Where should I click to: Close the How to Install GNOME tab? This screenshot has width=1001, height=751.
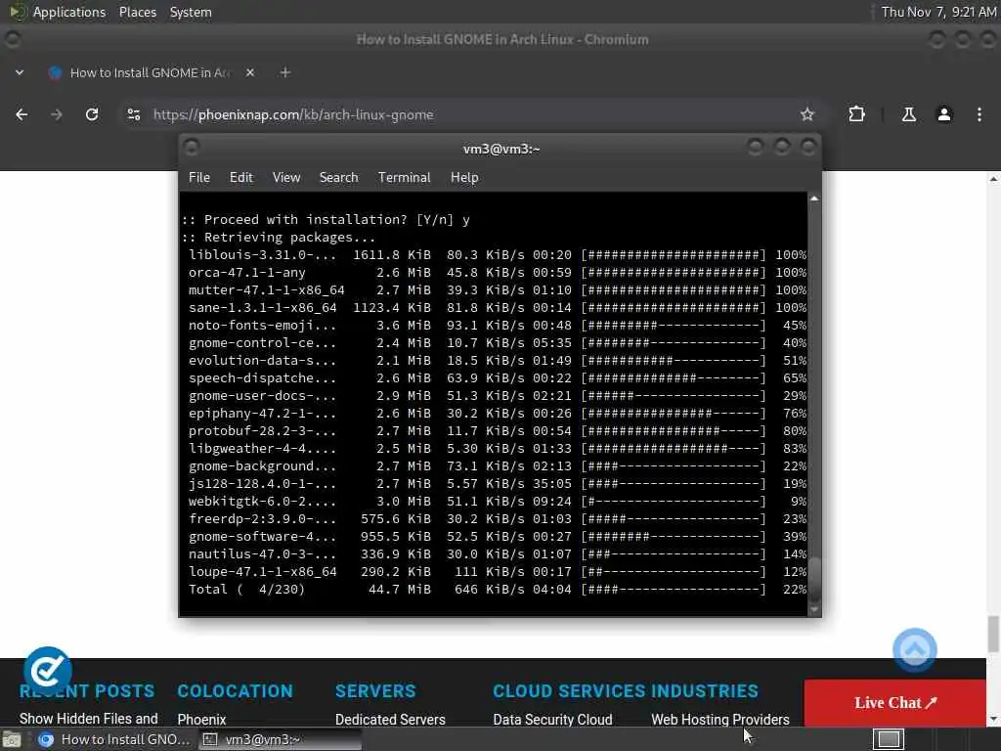click(x=250, y=72)
